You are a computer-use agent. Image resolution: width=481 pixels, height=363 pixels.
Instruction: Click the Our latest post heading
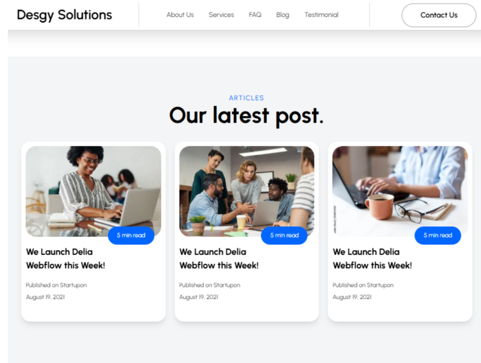(x=246, y=116)
